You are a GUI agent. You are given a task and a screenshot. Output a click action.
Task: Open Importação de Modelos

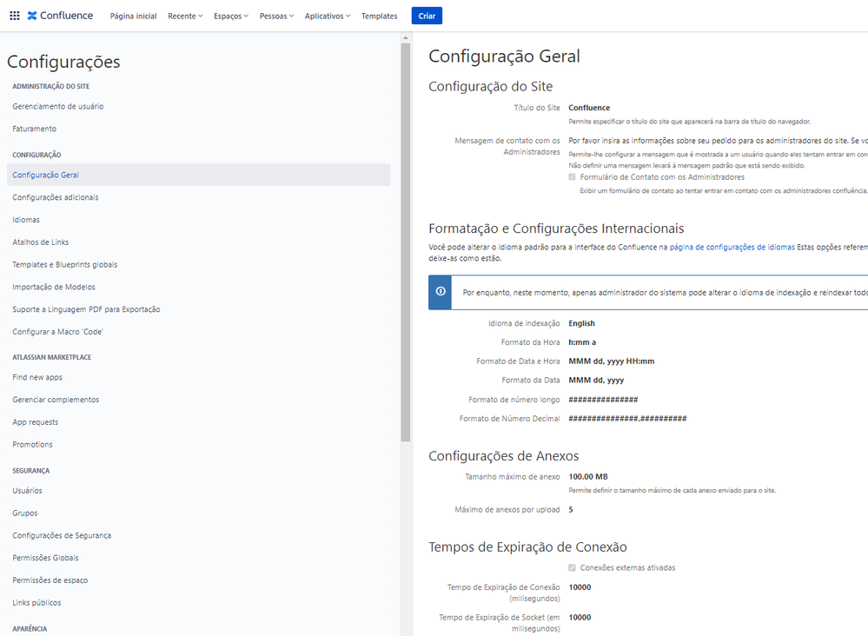[x=54, y=288]
